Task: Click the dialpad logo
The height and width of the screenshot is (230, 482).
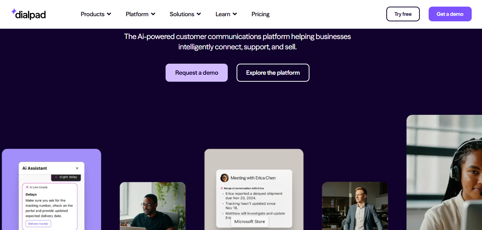Action: pos(28,14)
